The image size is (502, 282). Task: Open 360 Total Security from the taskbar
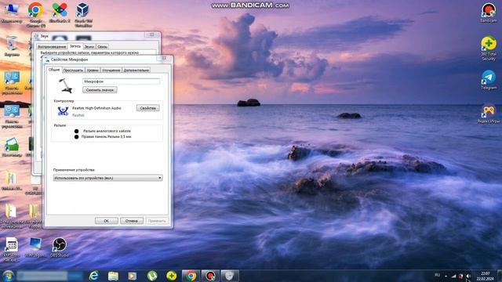pos(172,276)
